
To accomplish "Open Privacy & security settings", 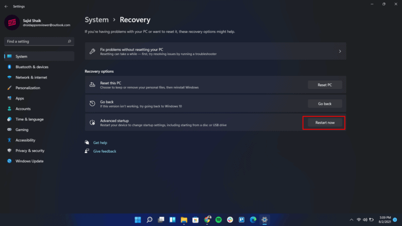I will click(x=39, y=151).
